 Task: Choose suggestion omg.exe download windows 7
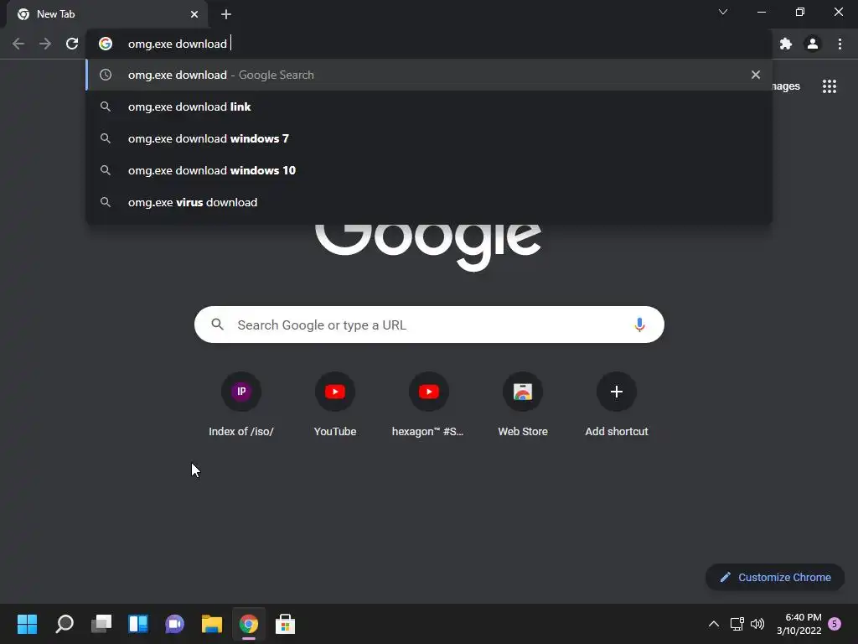[428, 138]
